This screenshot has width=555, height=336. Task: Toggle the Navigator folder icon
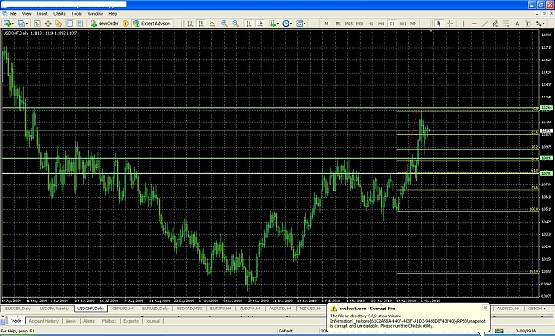(59, 23)
